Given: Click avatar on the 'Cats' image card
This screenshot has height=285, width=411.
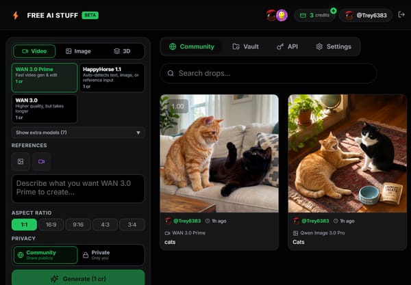Looking at the screenshot, I should point(296,221).
